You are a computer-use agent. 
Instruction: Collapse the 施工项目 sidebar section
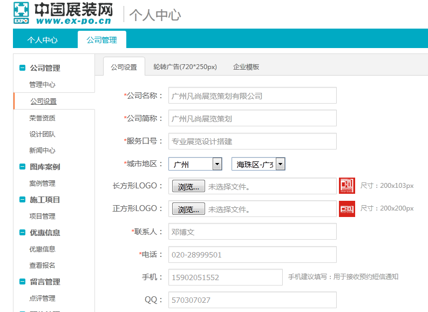[22, 200]
